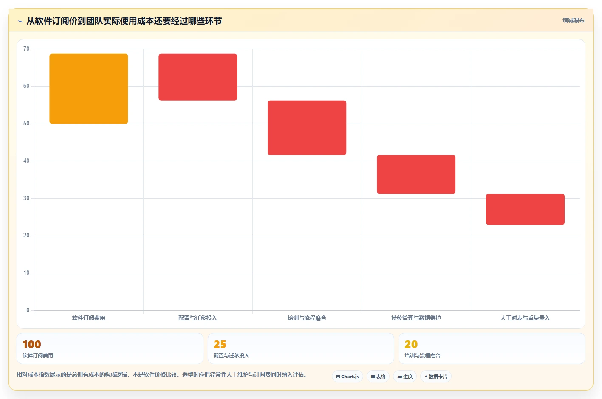602x399 pixels.
Task: Click the value 100 in the first card
Action: (x=31, y=344)
